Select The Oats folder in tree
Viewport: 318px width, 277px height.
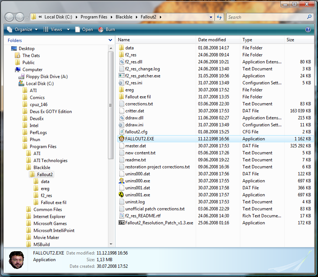[x=31, y=56]
